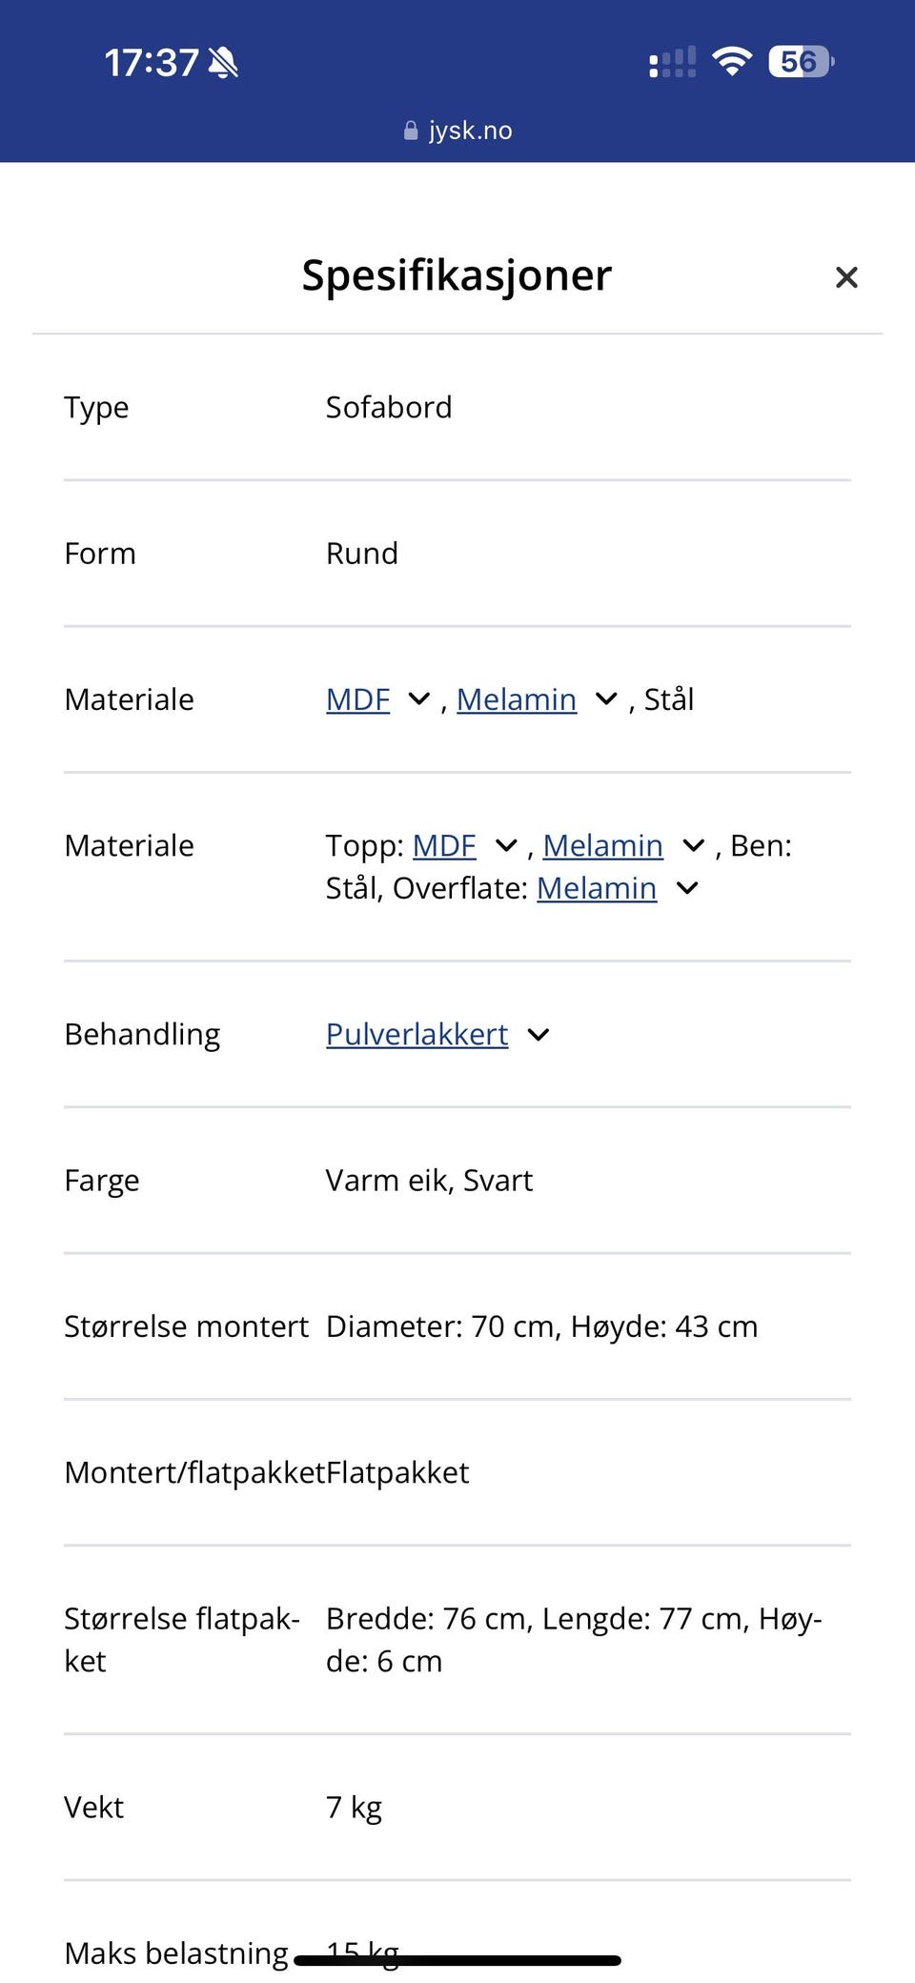Tap the silent mode bell icon
The image size is (915, 1983).
pyautogui.click(x=223, y=63)
